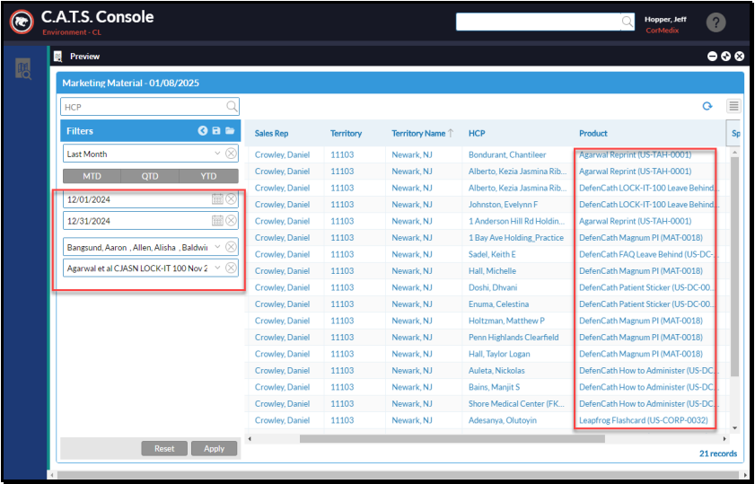Clear the Agarwal et al product filter

point(231,268)
